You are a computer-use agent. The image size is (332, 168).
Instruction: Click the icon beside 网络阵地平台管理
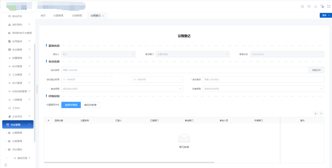click(x=9, y=33)
